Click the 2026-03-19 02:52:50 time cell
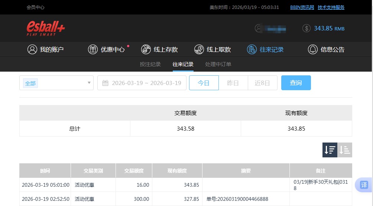373x206 pixels. [x=45, y=199]
